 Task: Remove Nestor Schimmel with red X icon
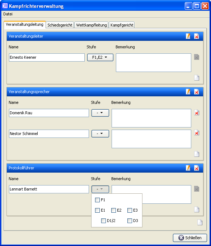click(197, 133)
